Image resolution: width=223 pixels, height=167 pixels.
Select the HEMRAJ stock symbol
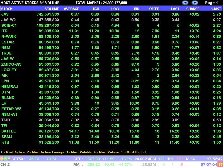(10, 87)
